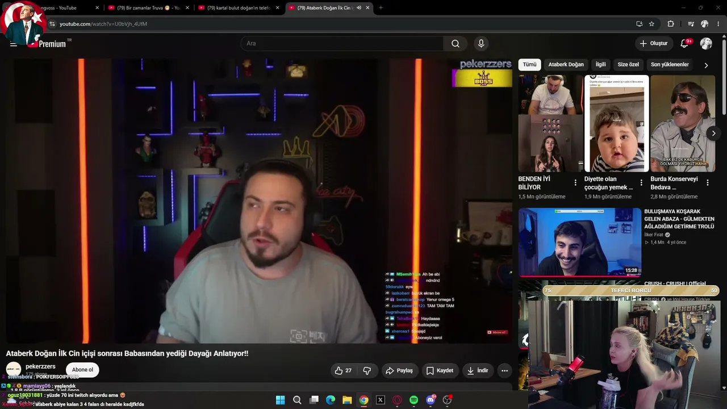Click the main video player to pause
This screenshot has height=409, width=727.
(259, 201)
